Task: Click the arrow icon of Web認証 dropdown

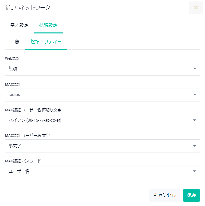Action: pyautogui.click(x=195, y=68)
